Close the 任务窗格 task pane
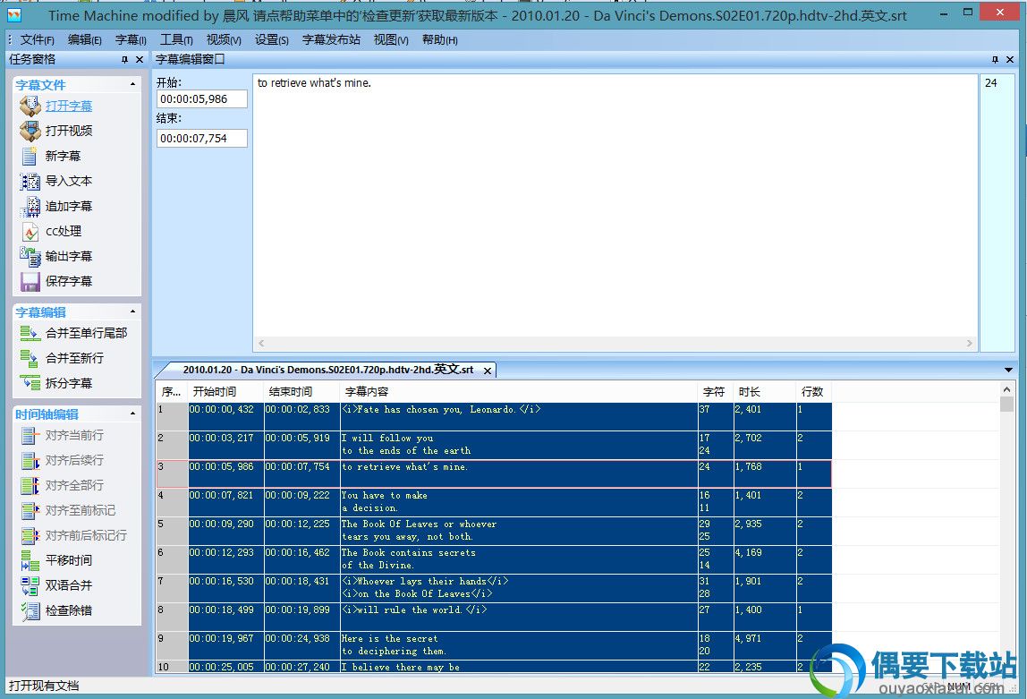1027x699 pixels. 140,60
